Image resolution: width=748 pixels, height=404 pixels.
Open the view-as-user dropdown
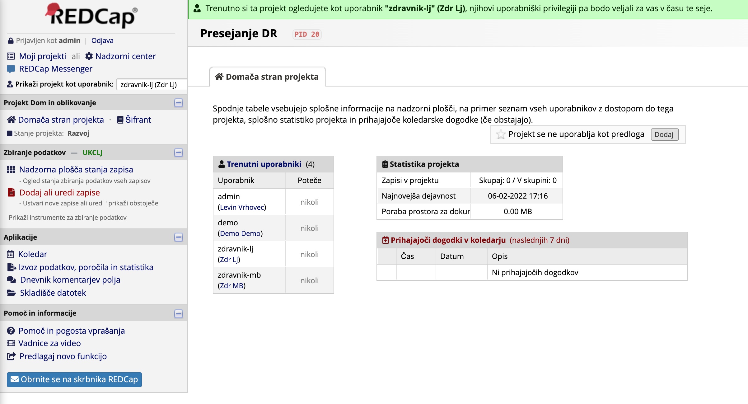(x=152, y=85)
